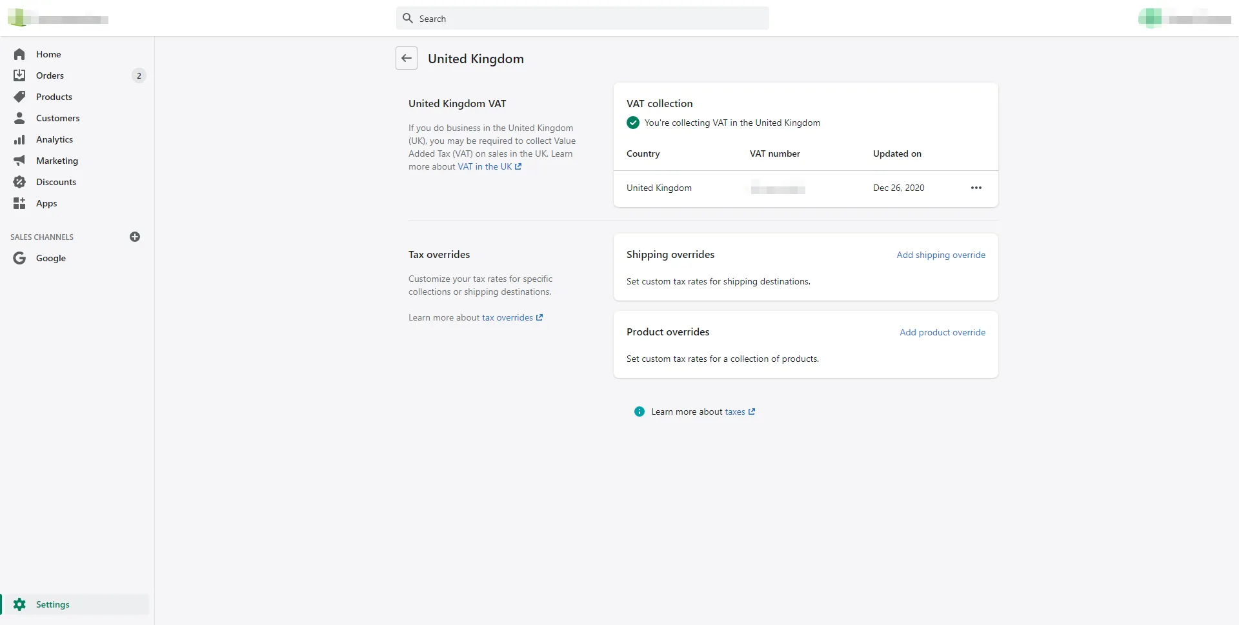Click the Customers person icon
The image size is (1239, 625).
pyautogui.click(x=19, y=118)
